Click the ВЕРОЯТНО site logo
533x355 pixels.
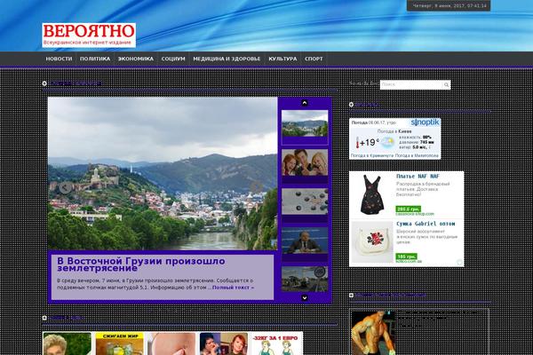tap(88, 35)
